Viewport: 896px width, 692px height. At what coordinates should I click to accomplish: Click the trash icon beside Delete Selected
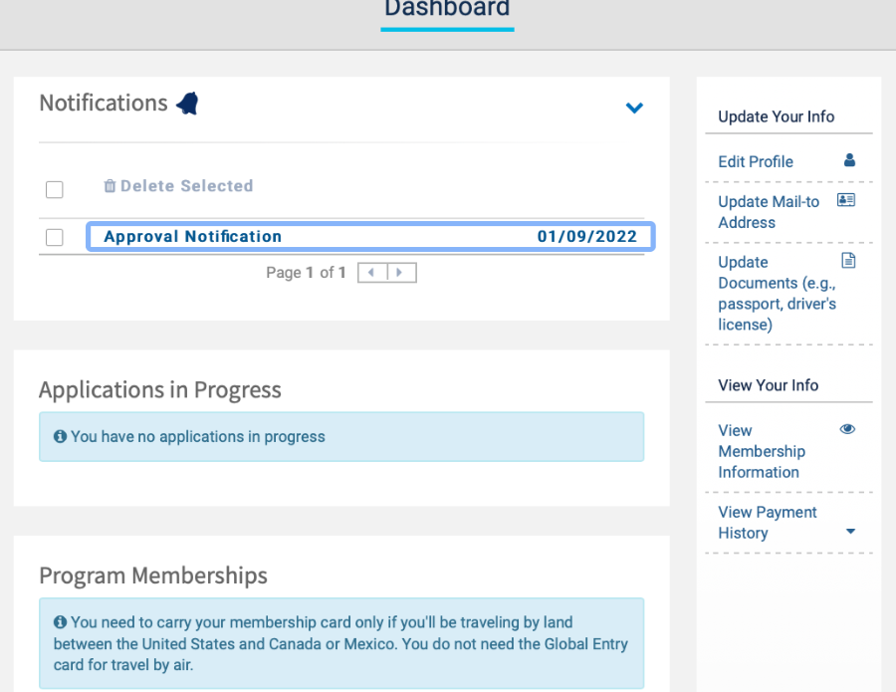pyautogui.click(x=110, y=186)
